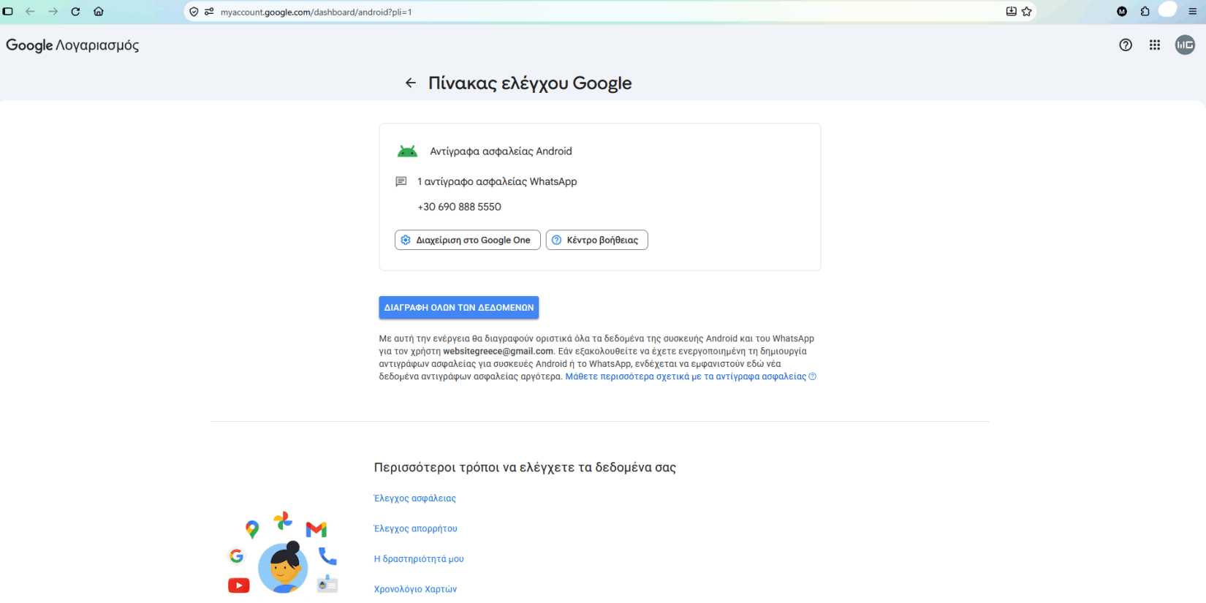The image size is (1206, 603).
Task: Open Χρονολόγιο Χαρτών link
Action: pos(415,589)
